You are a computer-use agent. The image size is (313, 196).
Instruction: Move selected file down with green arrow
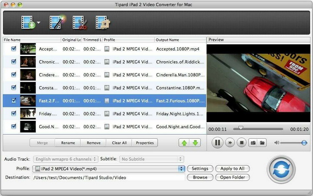point(195,143)
